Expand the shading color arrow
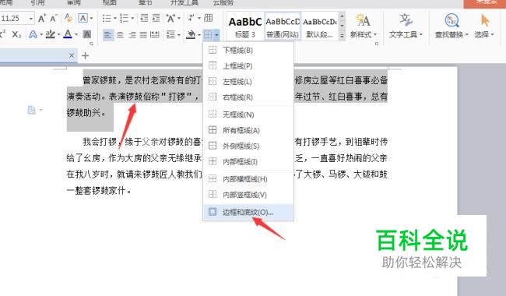The height and width of the screenshot is (296, 506). [x=199, y=34]
